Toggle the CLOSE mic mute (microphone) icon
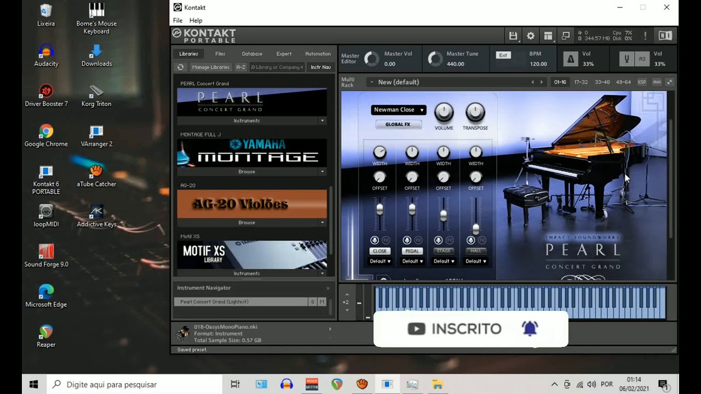Viewport: 701px width, 394px height. [x=375, y=240]
